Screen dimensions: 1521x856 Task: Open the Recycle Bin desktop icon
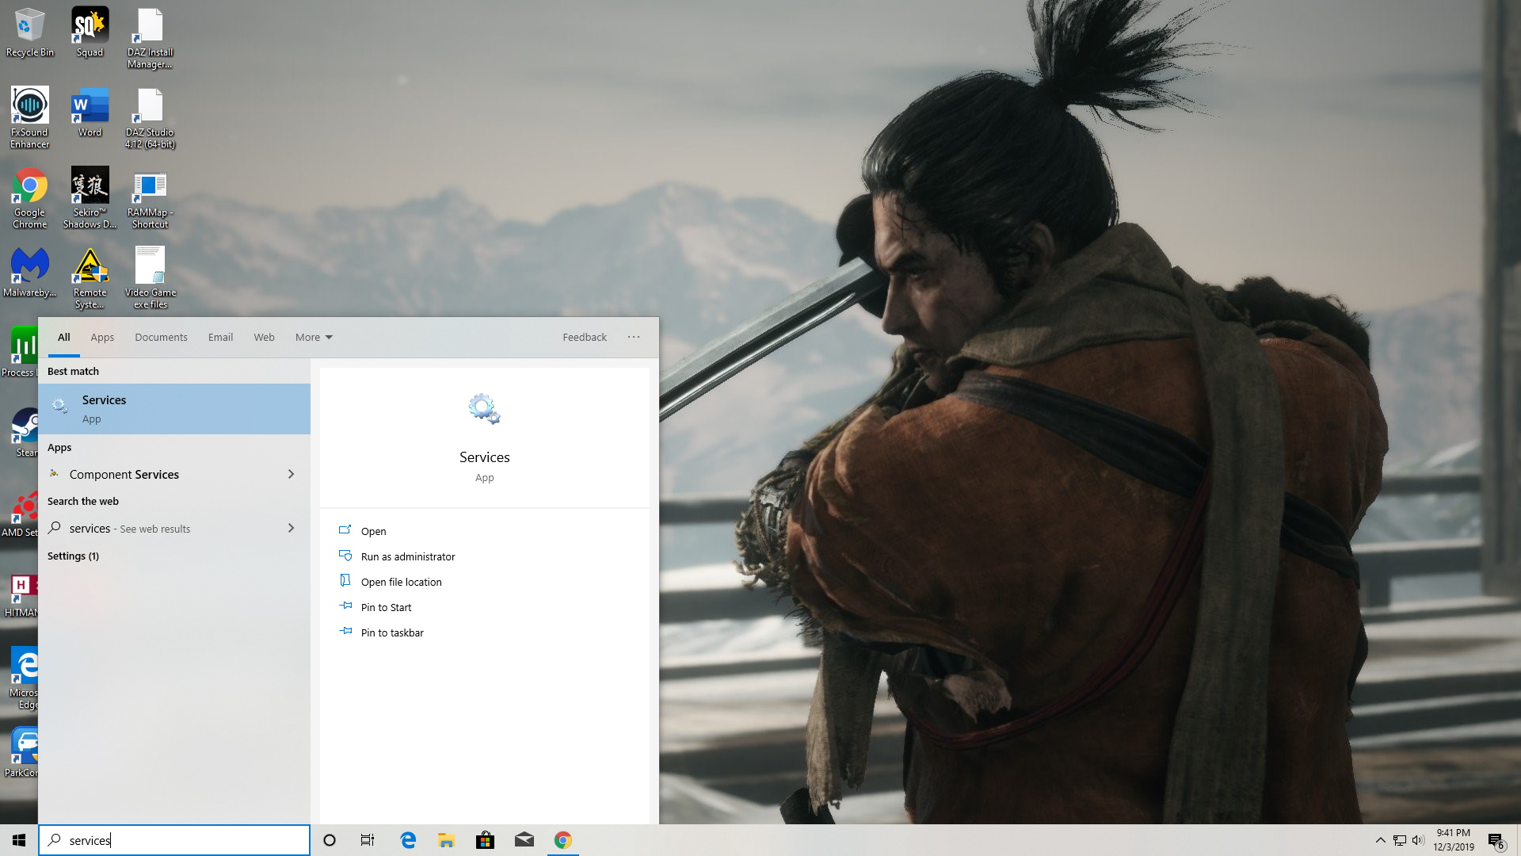tap(30, 33)
